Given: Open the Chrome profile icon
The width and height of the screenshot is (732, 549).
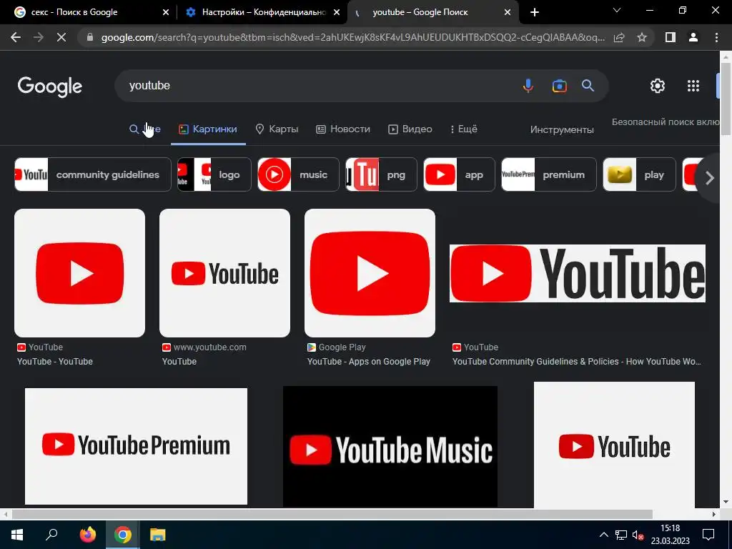Looking at the screenshot, I should tap(693, 37).
